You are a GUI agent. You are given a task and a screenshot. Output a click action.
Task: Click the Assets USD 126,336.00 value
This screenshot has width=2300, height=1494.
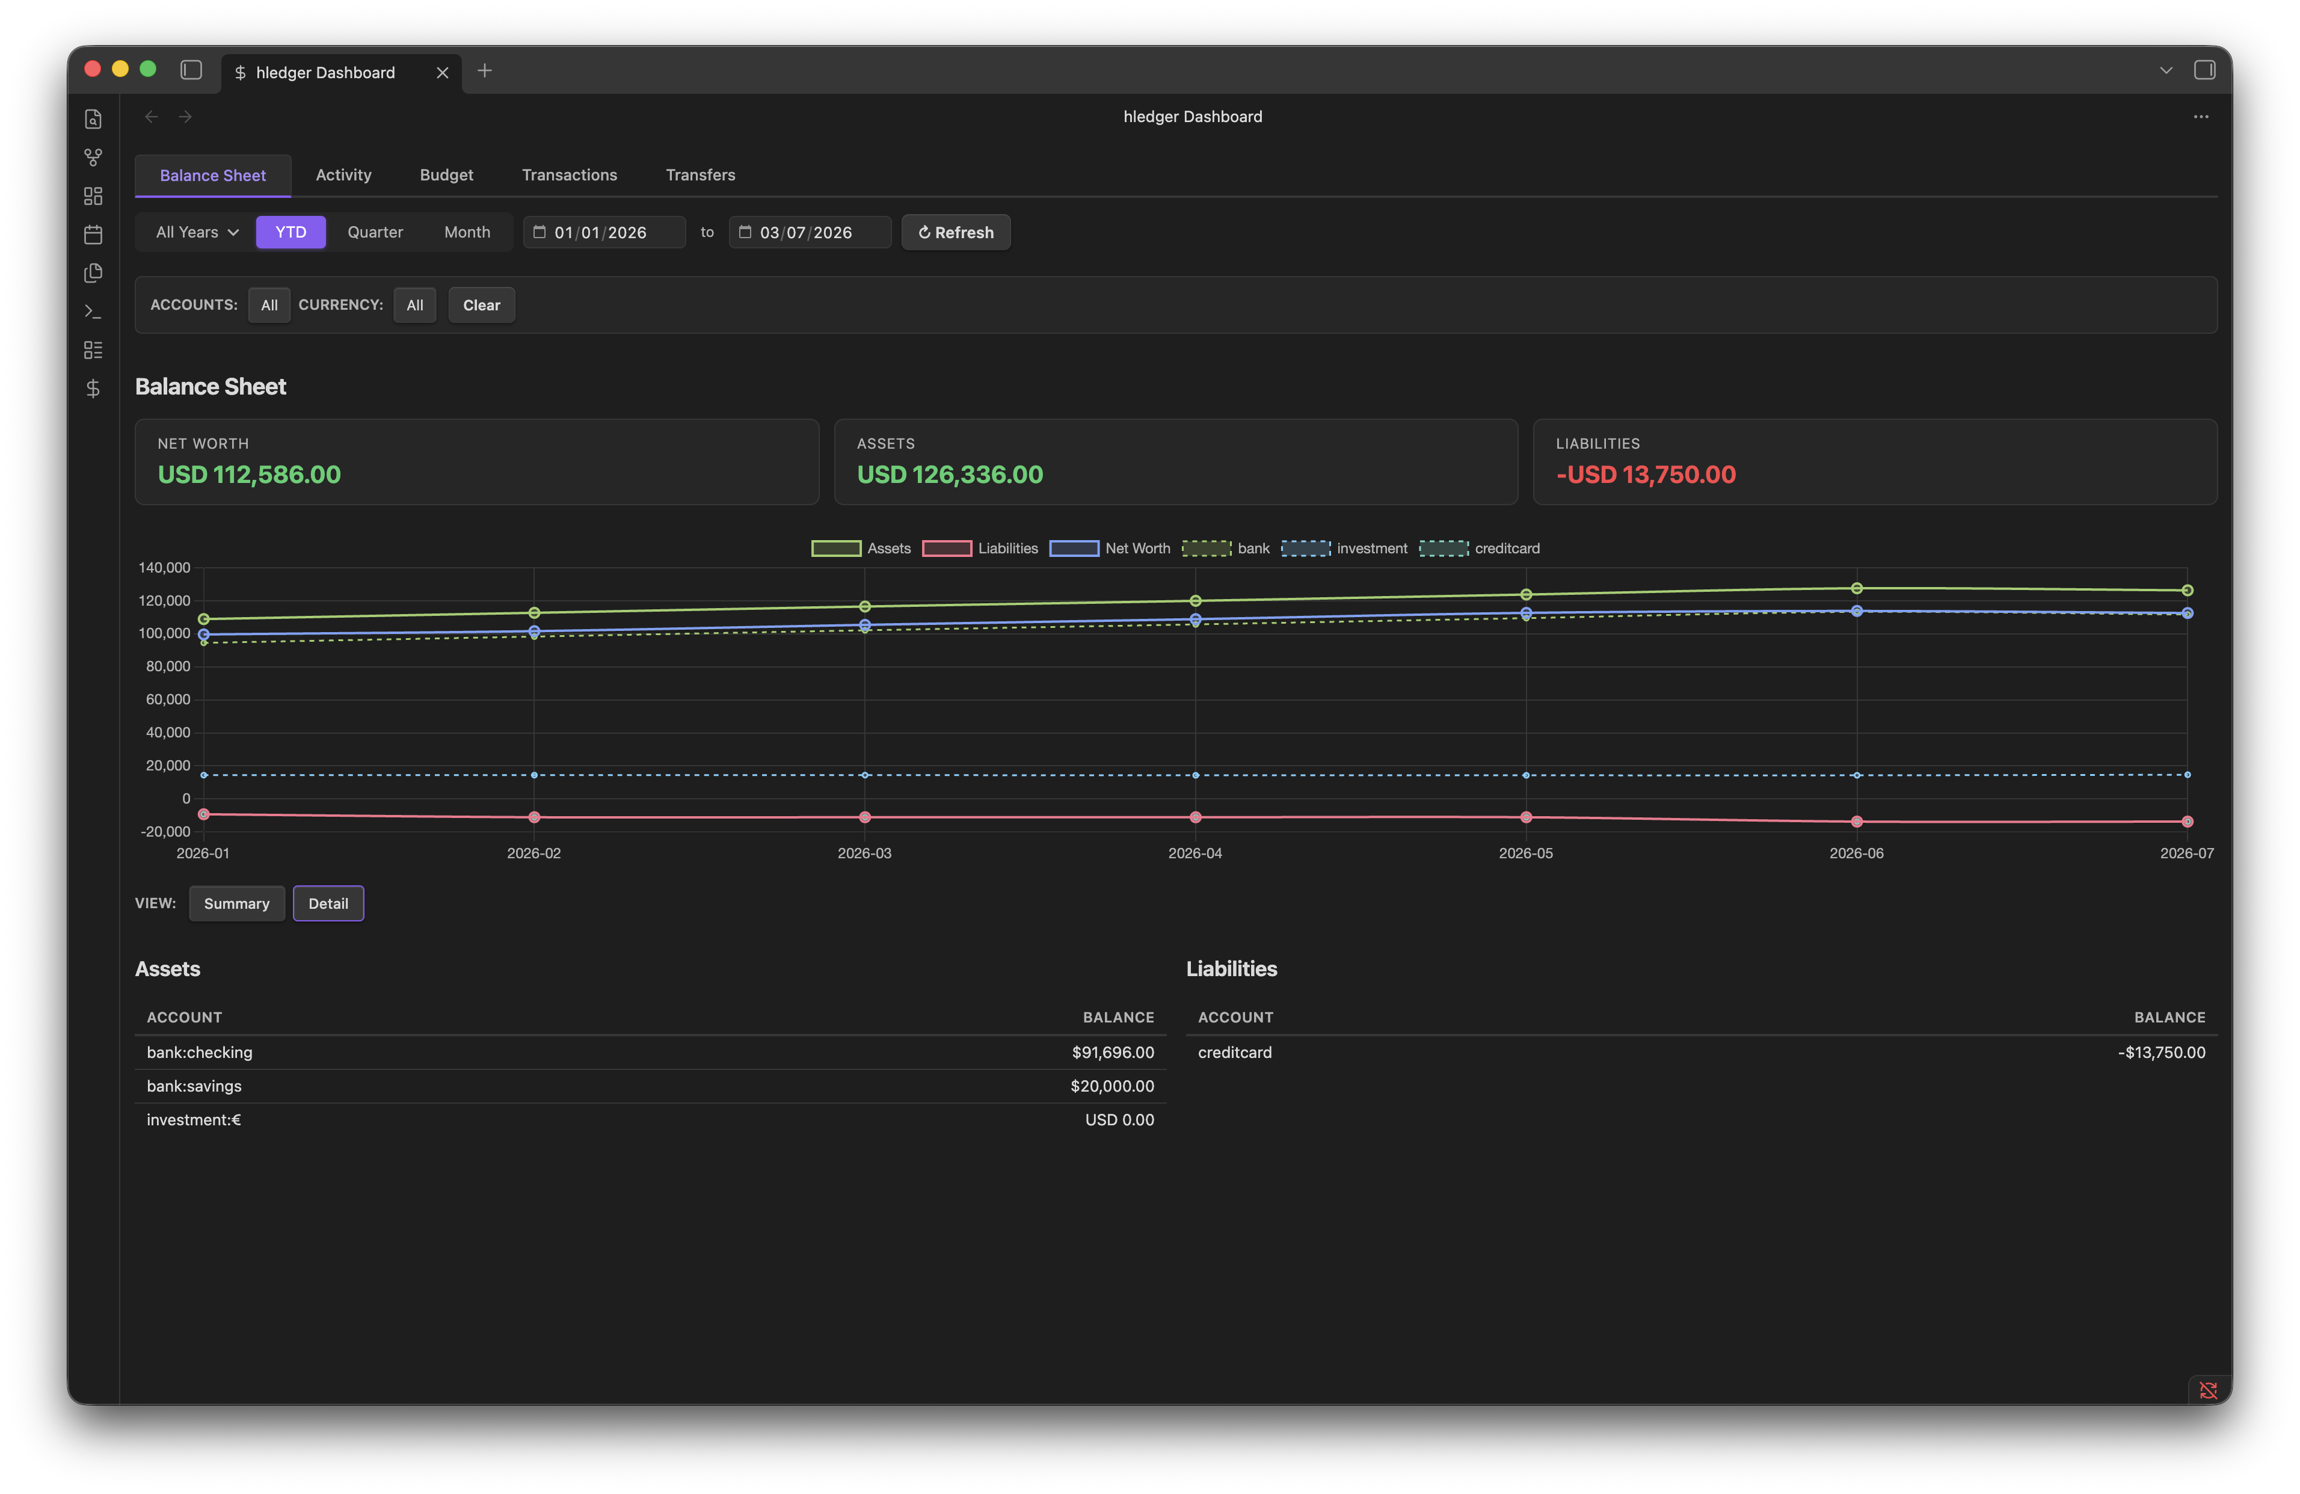point(950,475)
